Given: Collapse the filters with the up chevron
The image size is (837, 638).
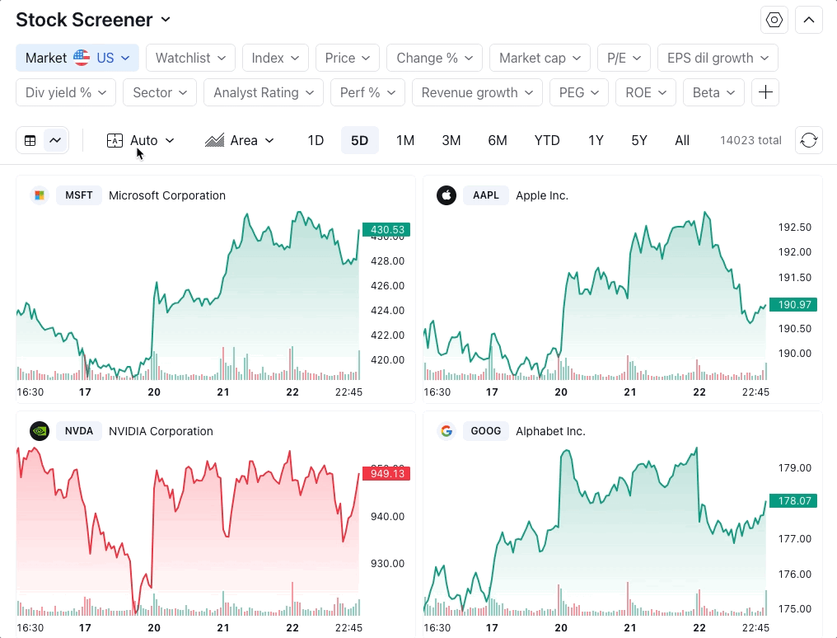Looking at the screenshot, I should (x=809, y=20).
